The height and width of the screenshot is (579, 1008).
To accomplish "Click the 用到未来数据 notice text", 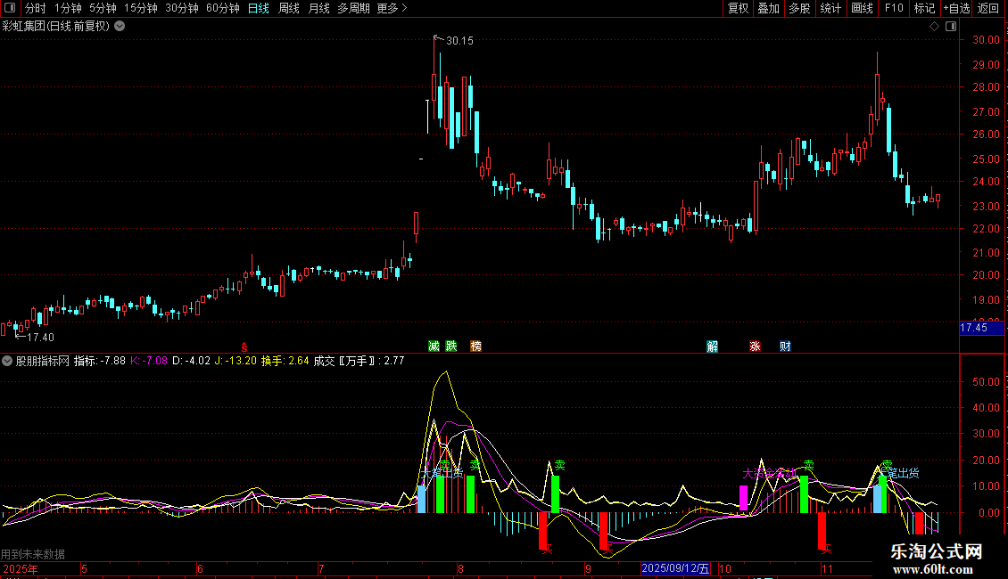I will tap(33, 554).
